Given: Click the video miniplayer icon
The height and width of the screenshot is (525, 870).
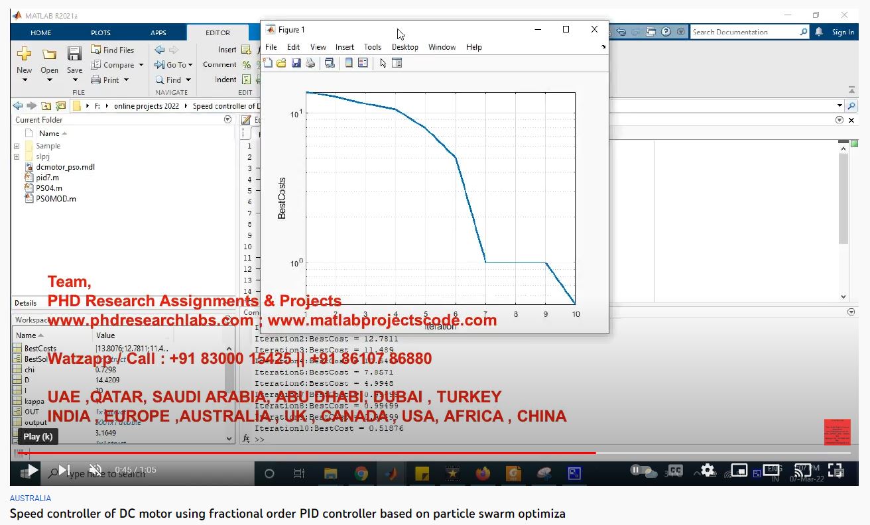Looking at the screenshot, I should coord(739,471).
